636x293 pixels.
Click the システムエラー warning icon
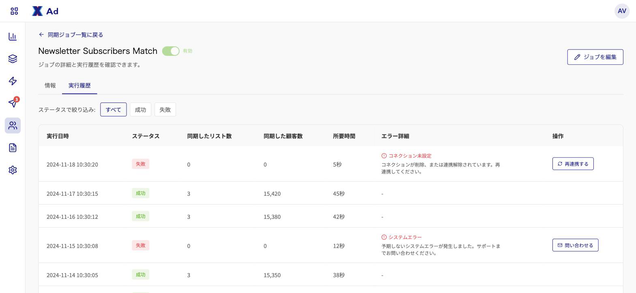384,237
